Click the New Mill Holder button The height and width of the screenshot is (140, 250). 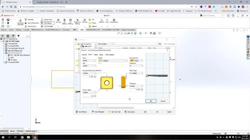pyautogui.click(x=99, y=112)
